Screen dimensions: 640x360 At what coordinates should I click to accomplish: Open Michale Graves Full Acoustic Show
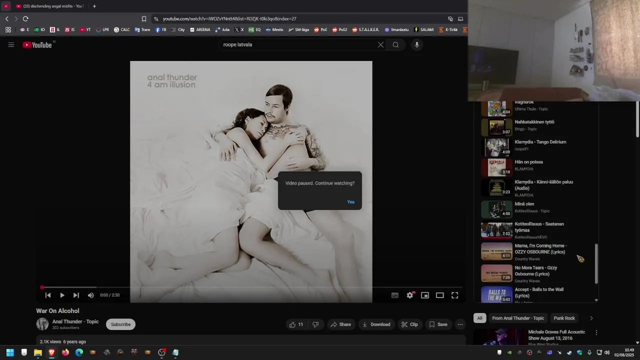pos(556,335)
